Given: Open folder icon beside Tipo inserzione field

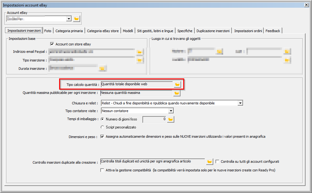Looking at the screenshot, I should pos(140,60).
